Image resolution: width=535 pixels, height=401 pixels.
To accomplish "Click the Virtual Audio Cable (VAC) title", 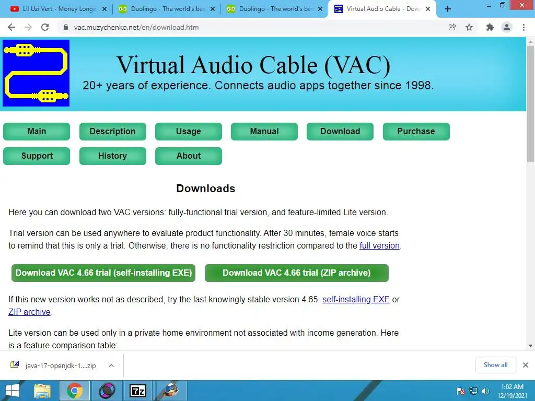I will [253, 65].
